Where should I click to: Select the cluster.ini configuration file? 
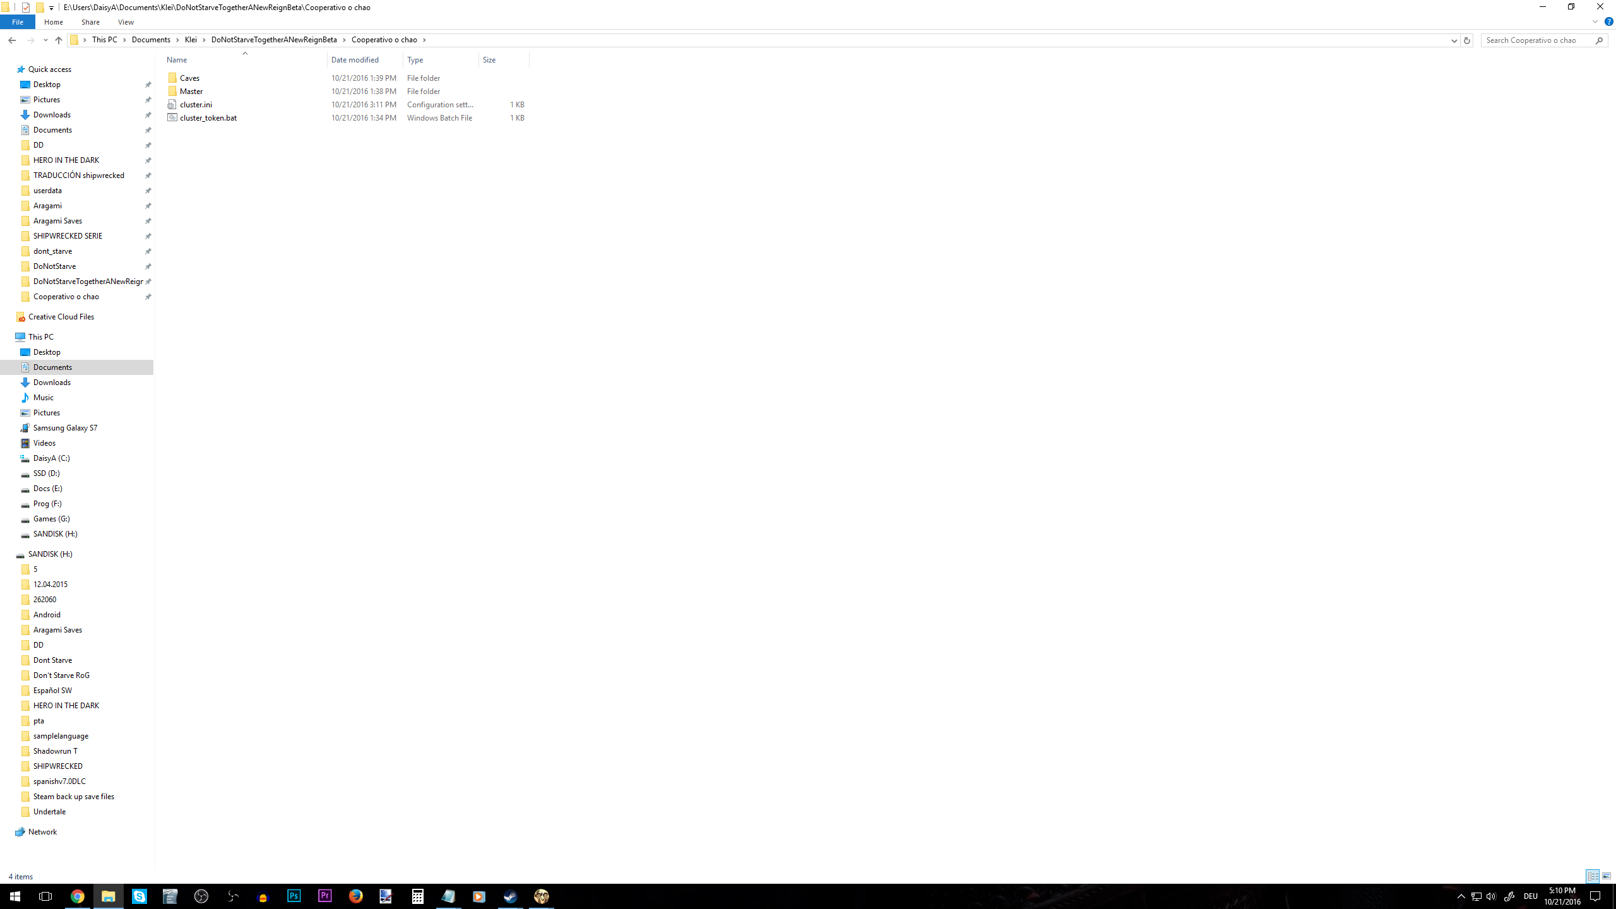tap(196, 105)
